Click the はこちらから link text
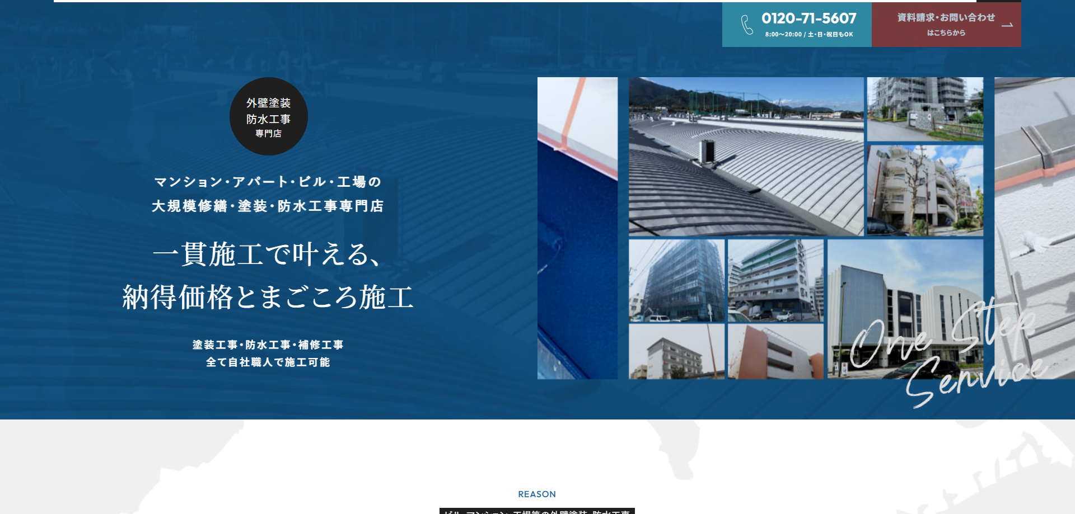Viewport: 1075px width, 514px height. tap(945, 33)
